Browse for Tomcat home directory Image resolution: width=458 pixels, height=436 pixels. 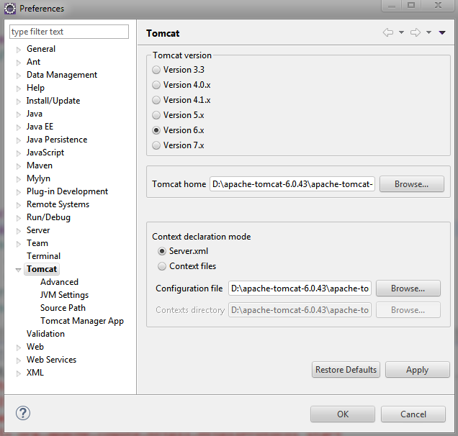click(x=412, y=184)
